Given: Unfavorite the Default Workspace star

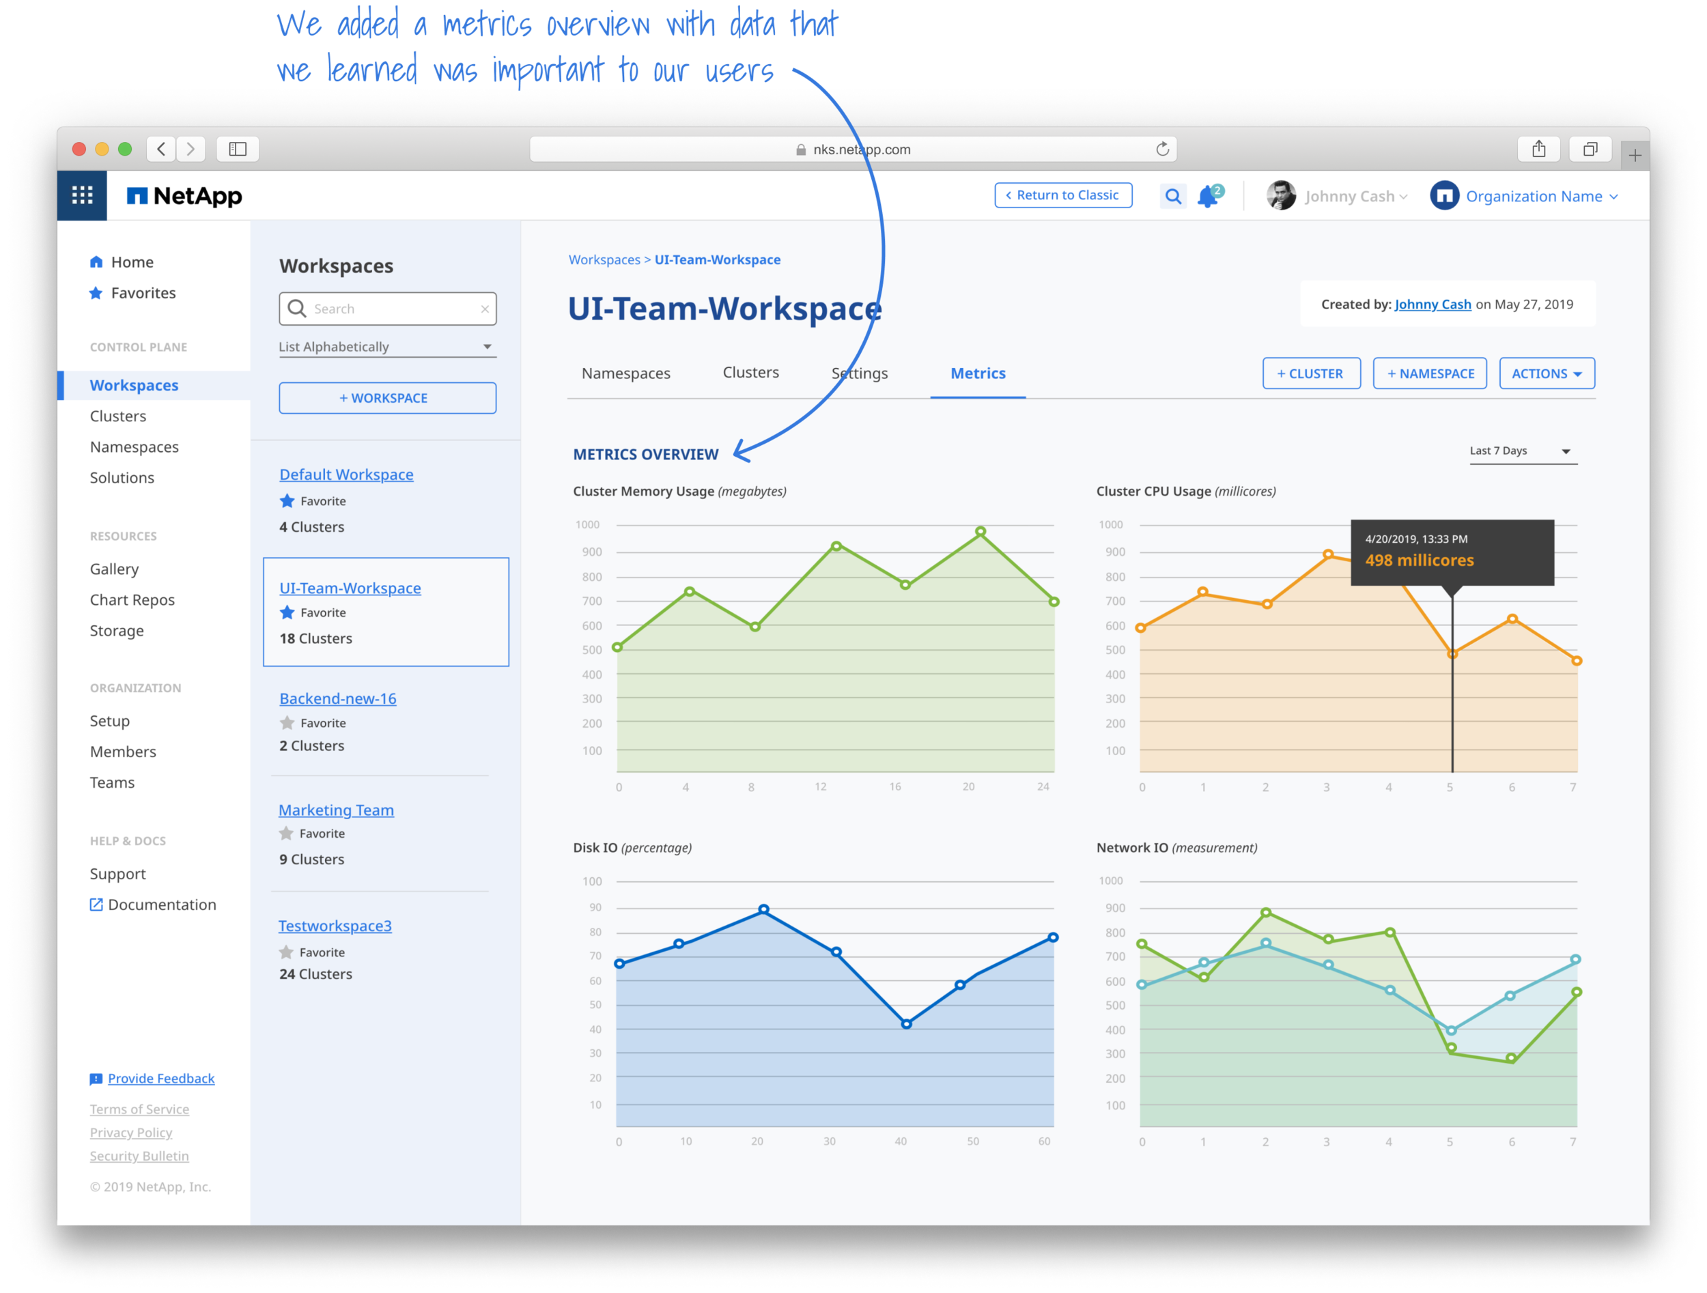Looking at the screenshot, I should (x=287, y=500).
